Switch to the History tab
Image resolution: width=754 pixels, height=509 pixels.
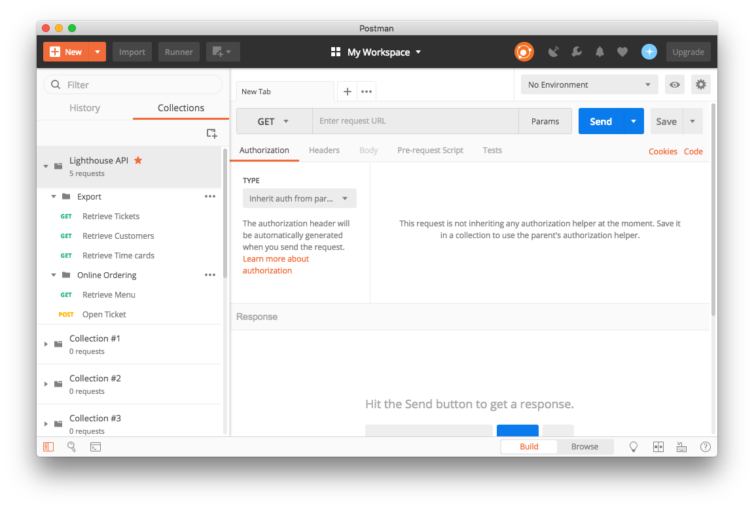click(84, 108)
